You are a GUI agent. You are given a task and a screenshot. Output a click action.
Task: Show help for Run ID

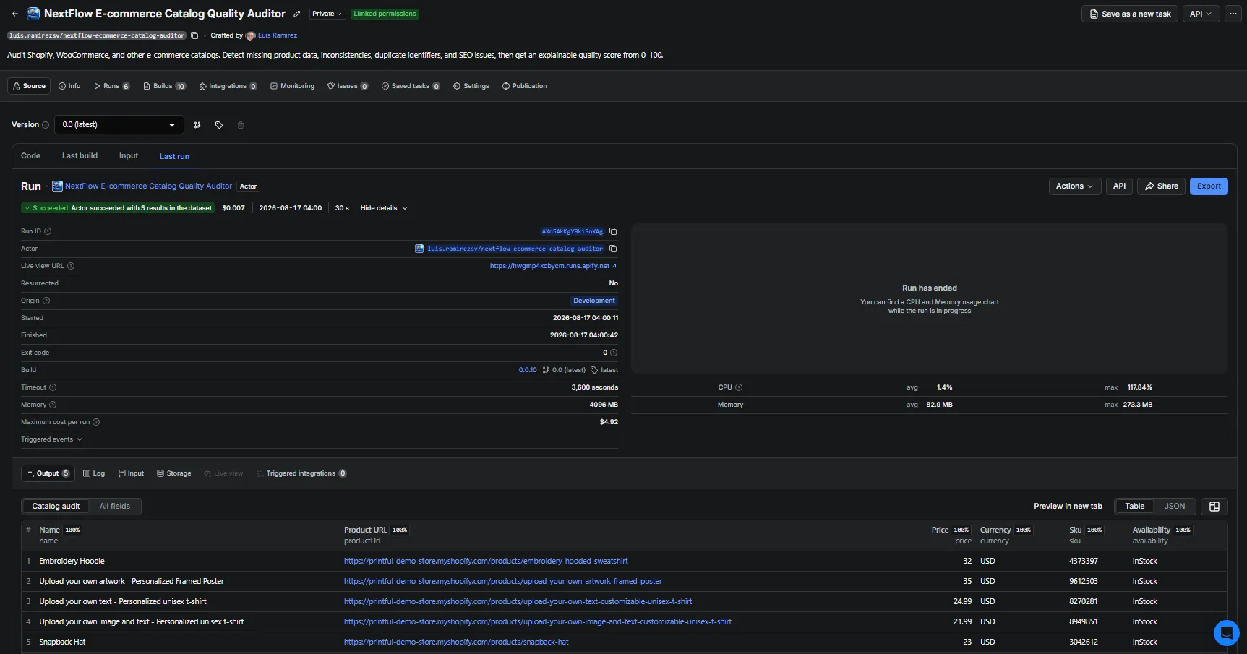click(x=48, y=231)
